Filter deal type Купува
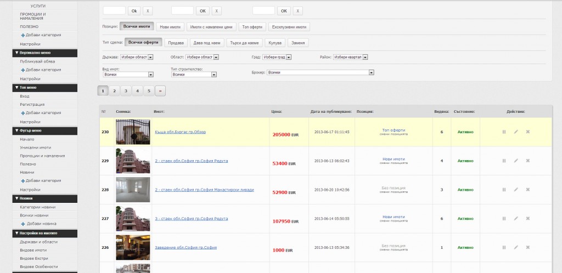The image size is (562, 273). 275,43
